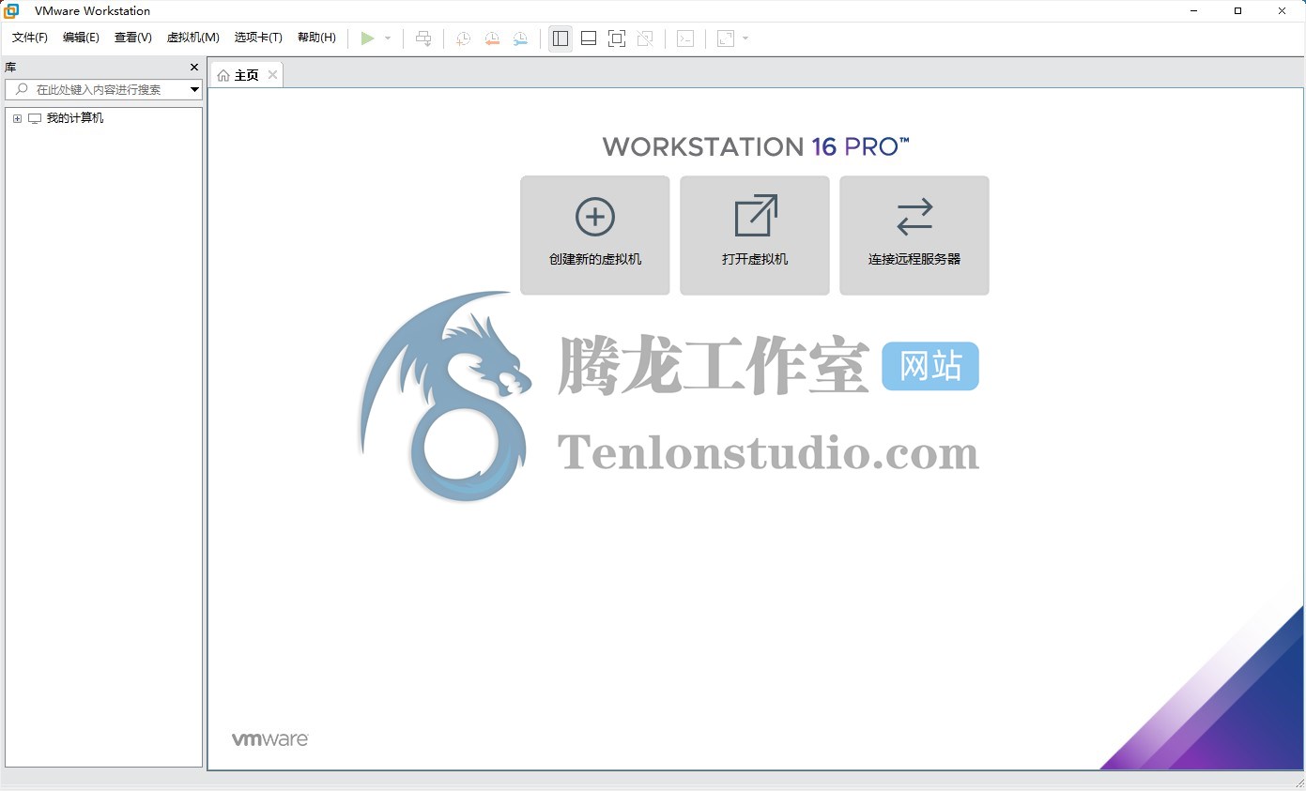Open the 编辑(E) menu
The width and height of the screenshot is (1306, 791).
click(x=81, y=38)
